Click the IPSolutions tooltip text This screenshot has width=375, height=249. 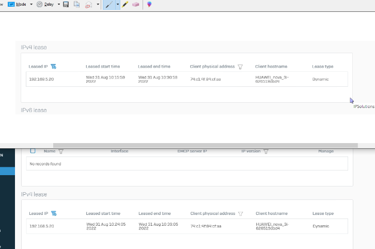[x=364, y=106]
